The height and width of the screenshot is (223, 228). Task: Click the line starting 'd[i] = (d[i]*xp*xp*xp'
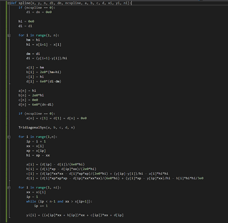click(115, 178)
